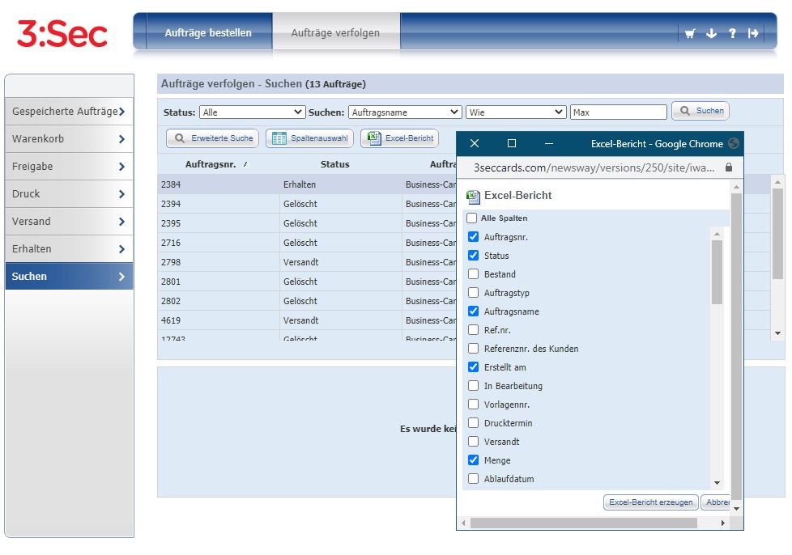Open the Status dropdown set to Alle
792x555 pixels.
click(252, 112)
